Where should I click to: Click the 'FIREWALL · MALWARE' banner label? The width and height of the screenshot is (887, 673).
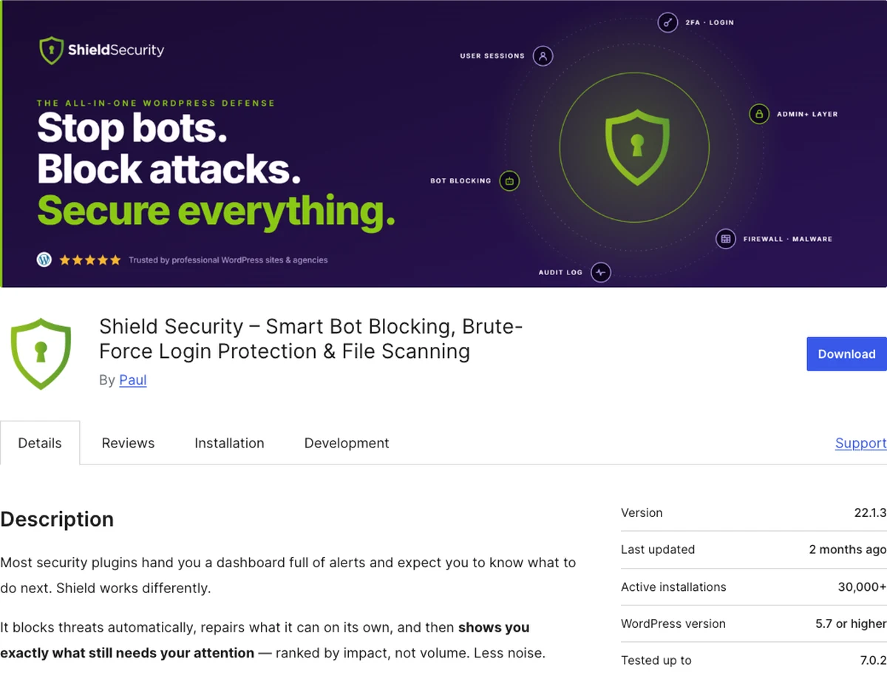coord(787,239)
